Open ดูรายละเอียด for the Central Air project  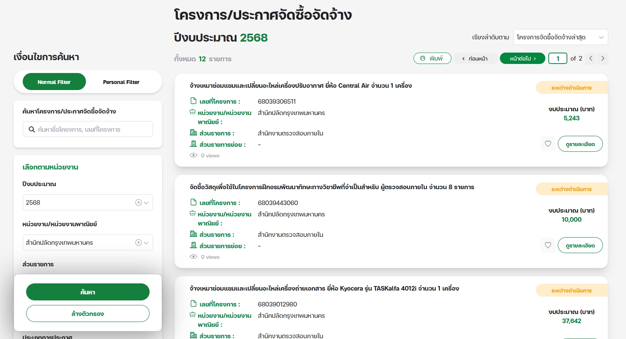pos(580,144)
